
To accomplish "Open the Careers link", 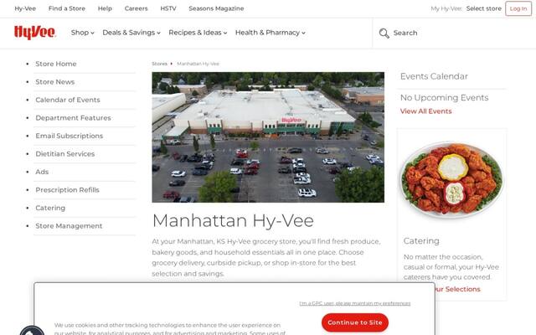I will point(136,8).
